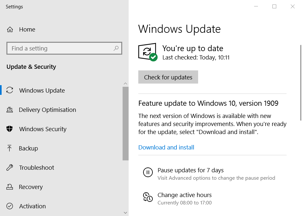302x216 pixels.
Task: Click the search magnifier in the settings box
Action: (116, 49)
